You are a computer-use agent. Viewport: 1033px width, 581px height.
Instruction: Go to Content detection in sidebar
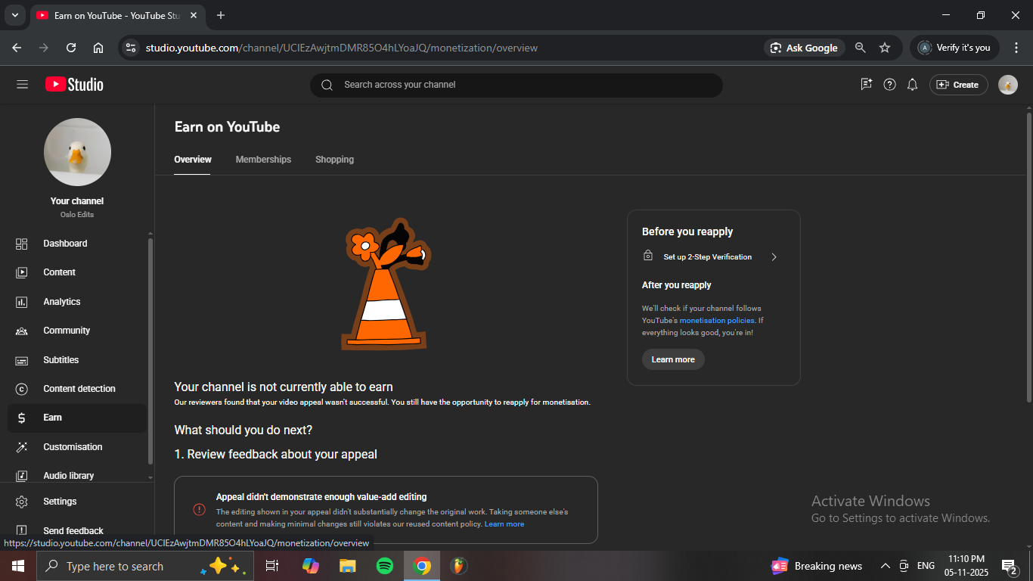[x=79, y=389]
